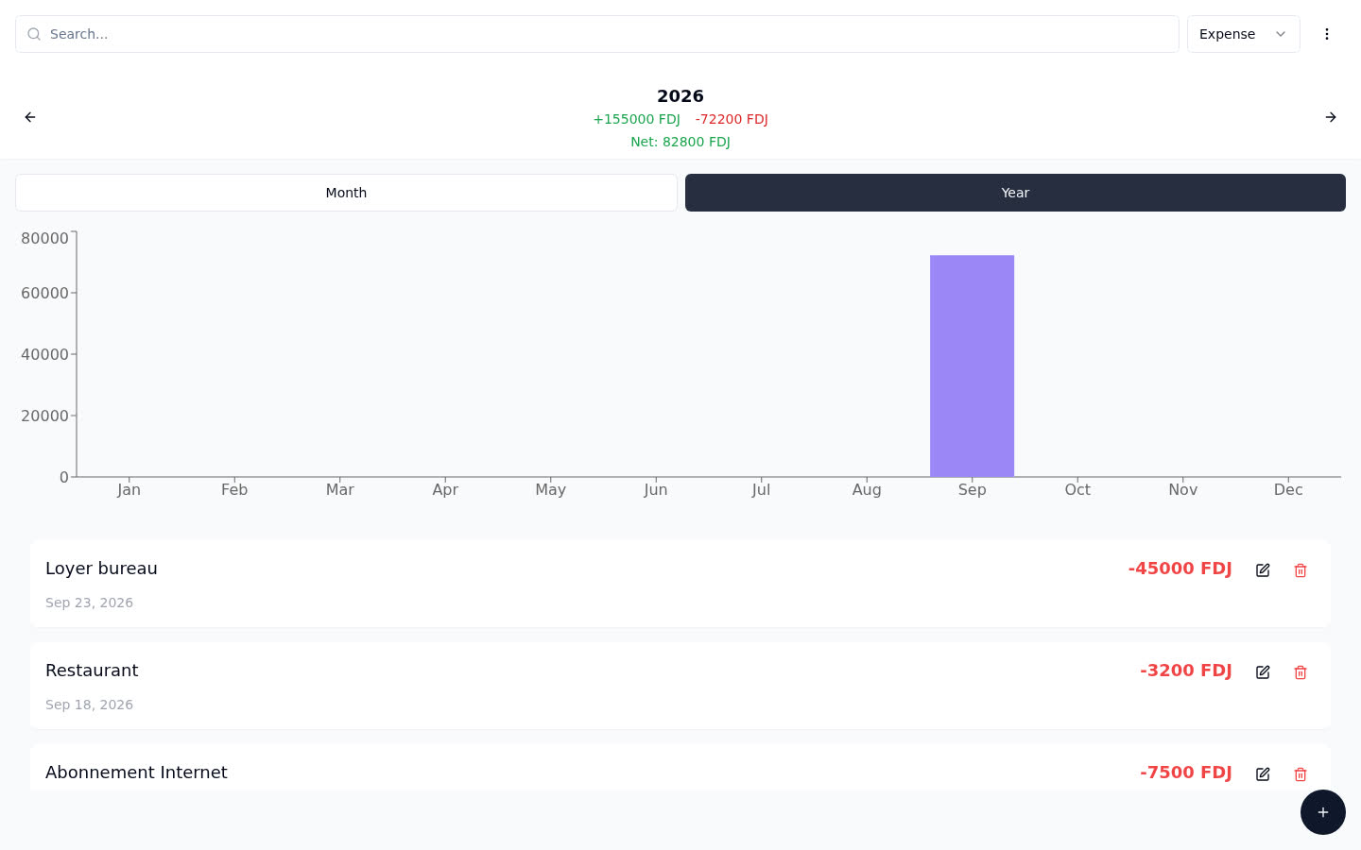Screen dimensions: 1361x850
Task: Click the Jan label on chart axis
Action: click(x=129, y=489)
